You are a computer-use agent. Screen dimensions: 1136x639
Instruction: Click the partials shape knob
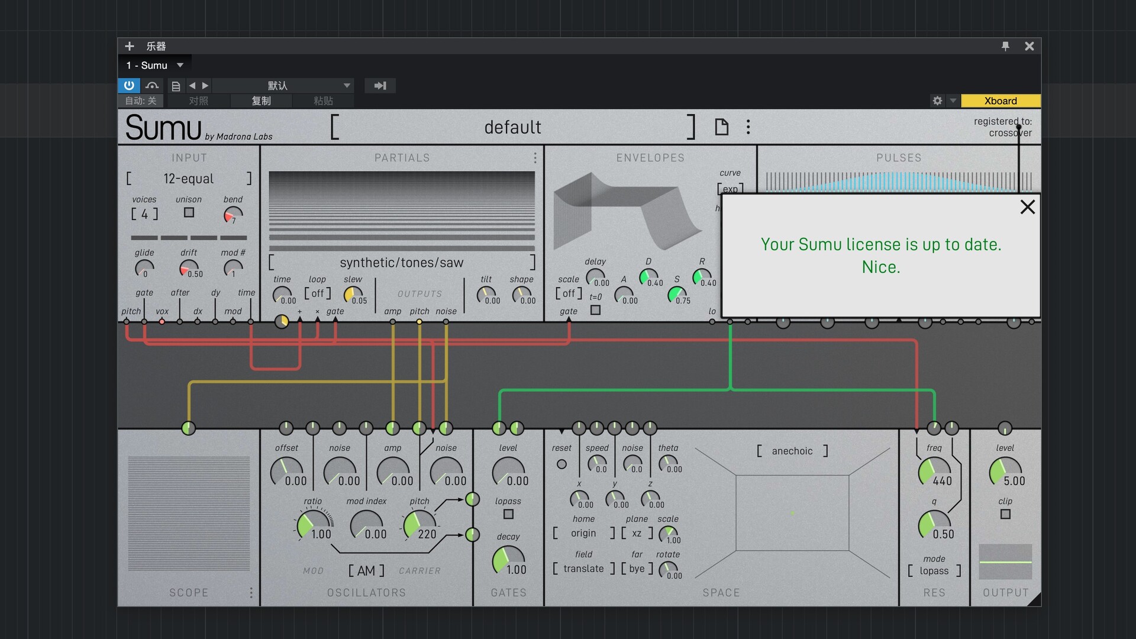(522, 295)
